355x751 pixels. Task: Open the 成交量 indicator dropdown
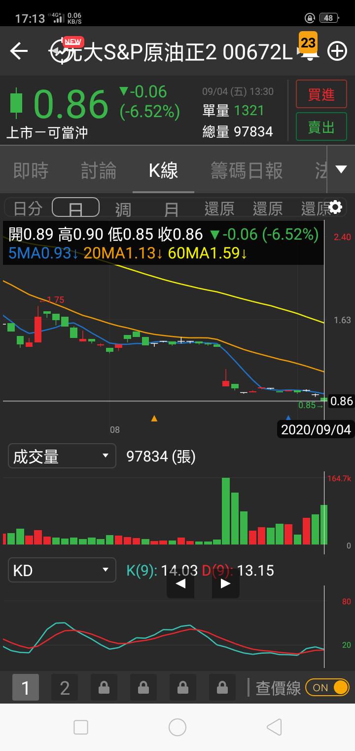[x=62, y=456]
